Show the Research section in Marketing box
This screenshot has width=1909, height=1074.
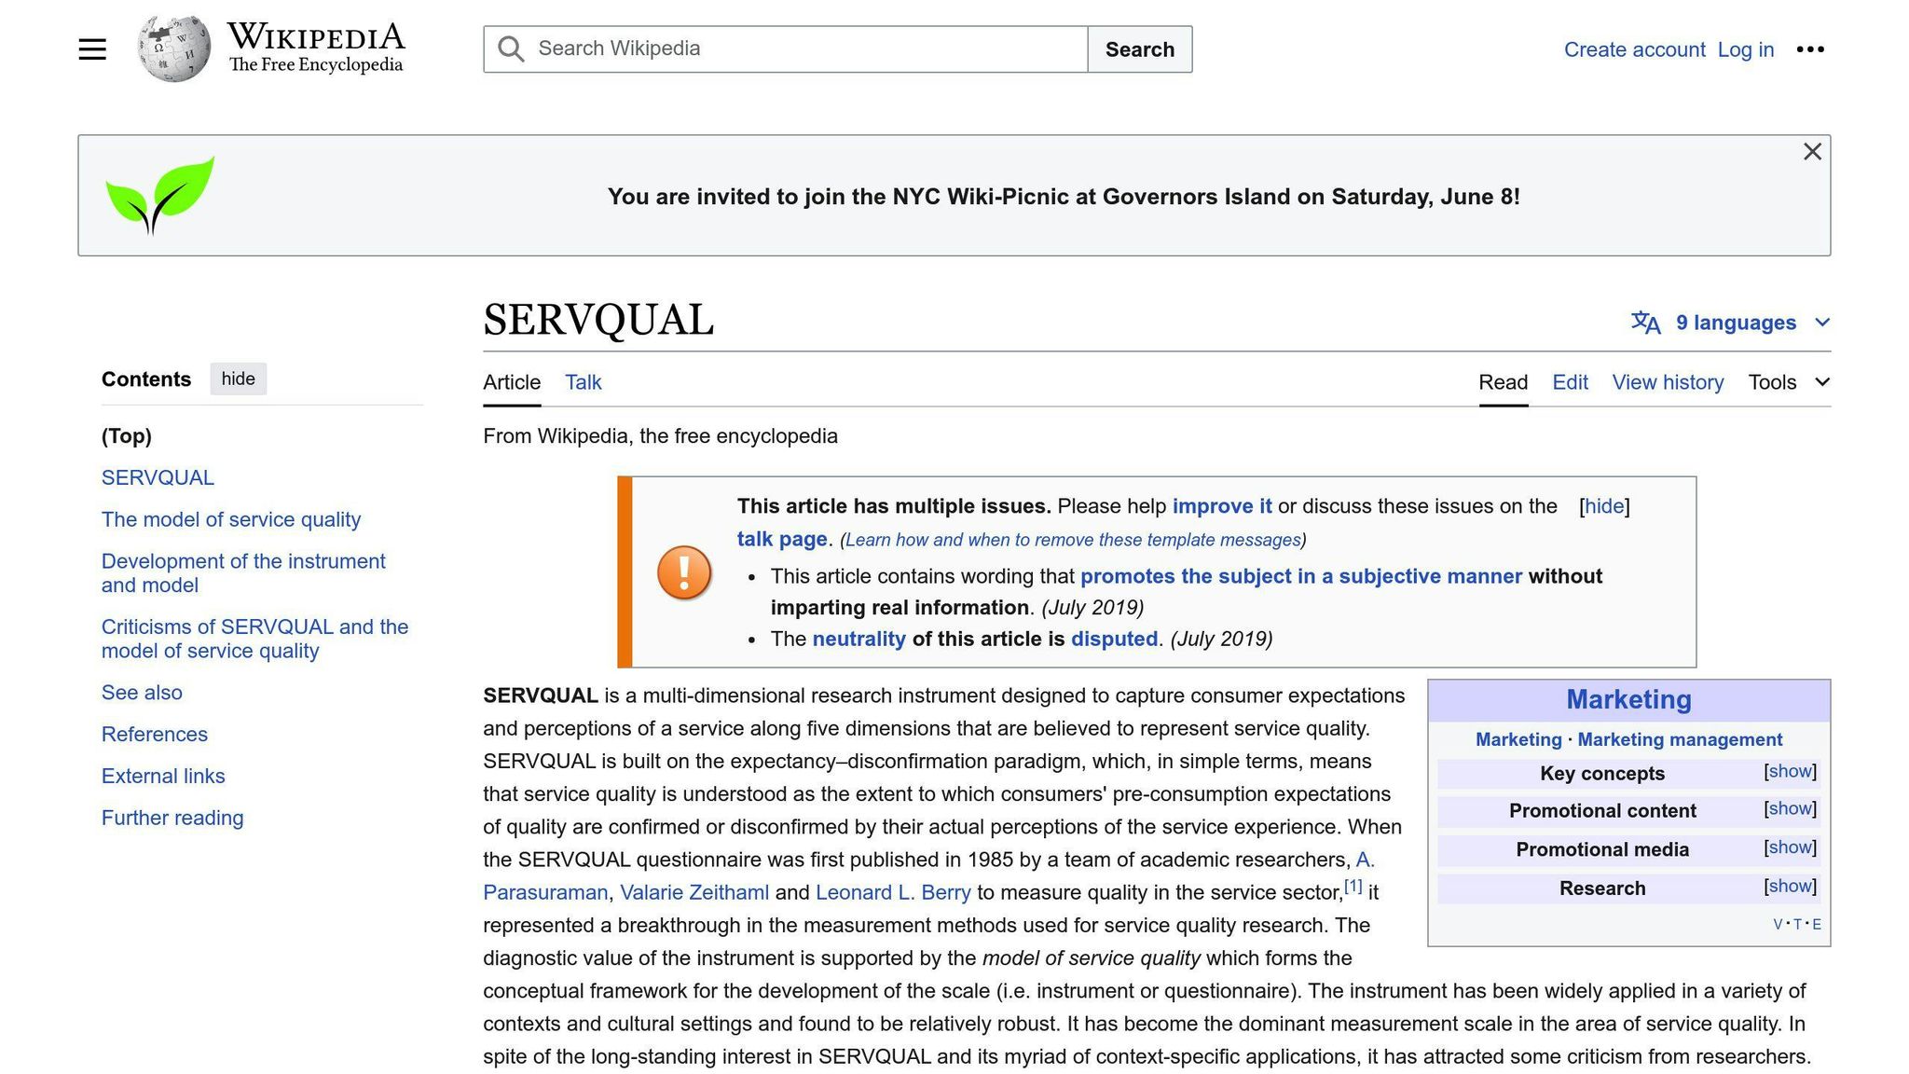click(1790, 886)
